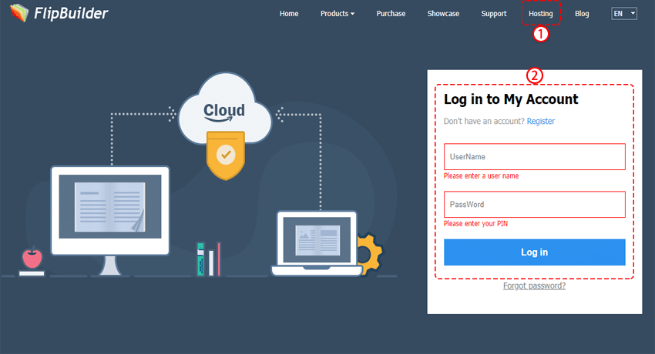Go to the Home page
Viewport: 655px width, 354px height.
tap(289, 14)
